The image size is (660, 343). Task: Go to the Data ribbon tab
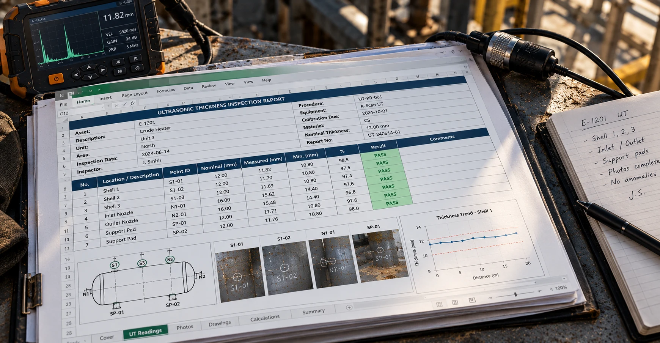pos(188,88)
